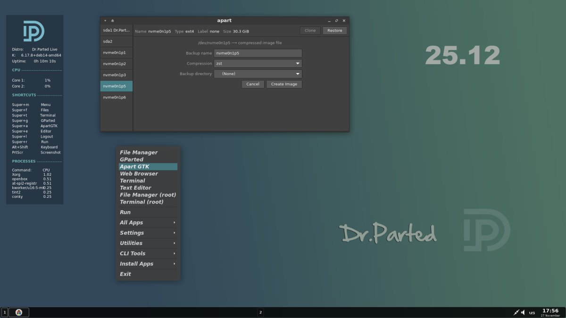Open Text Editor from the menu

148,188
